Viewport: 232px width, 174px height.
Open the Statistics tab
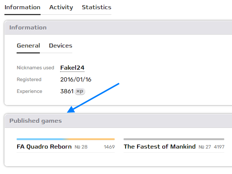[x=96, y=7]
